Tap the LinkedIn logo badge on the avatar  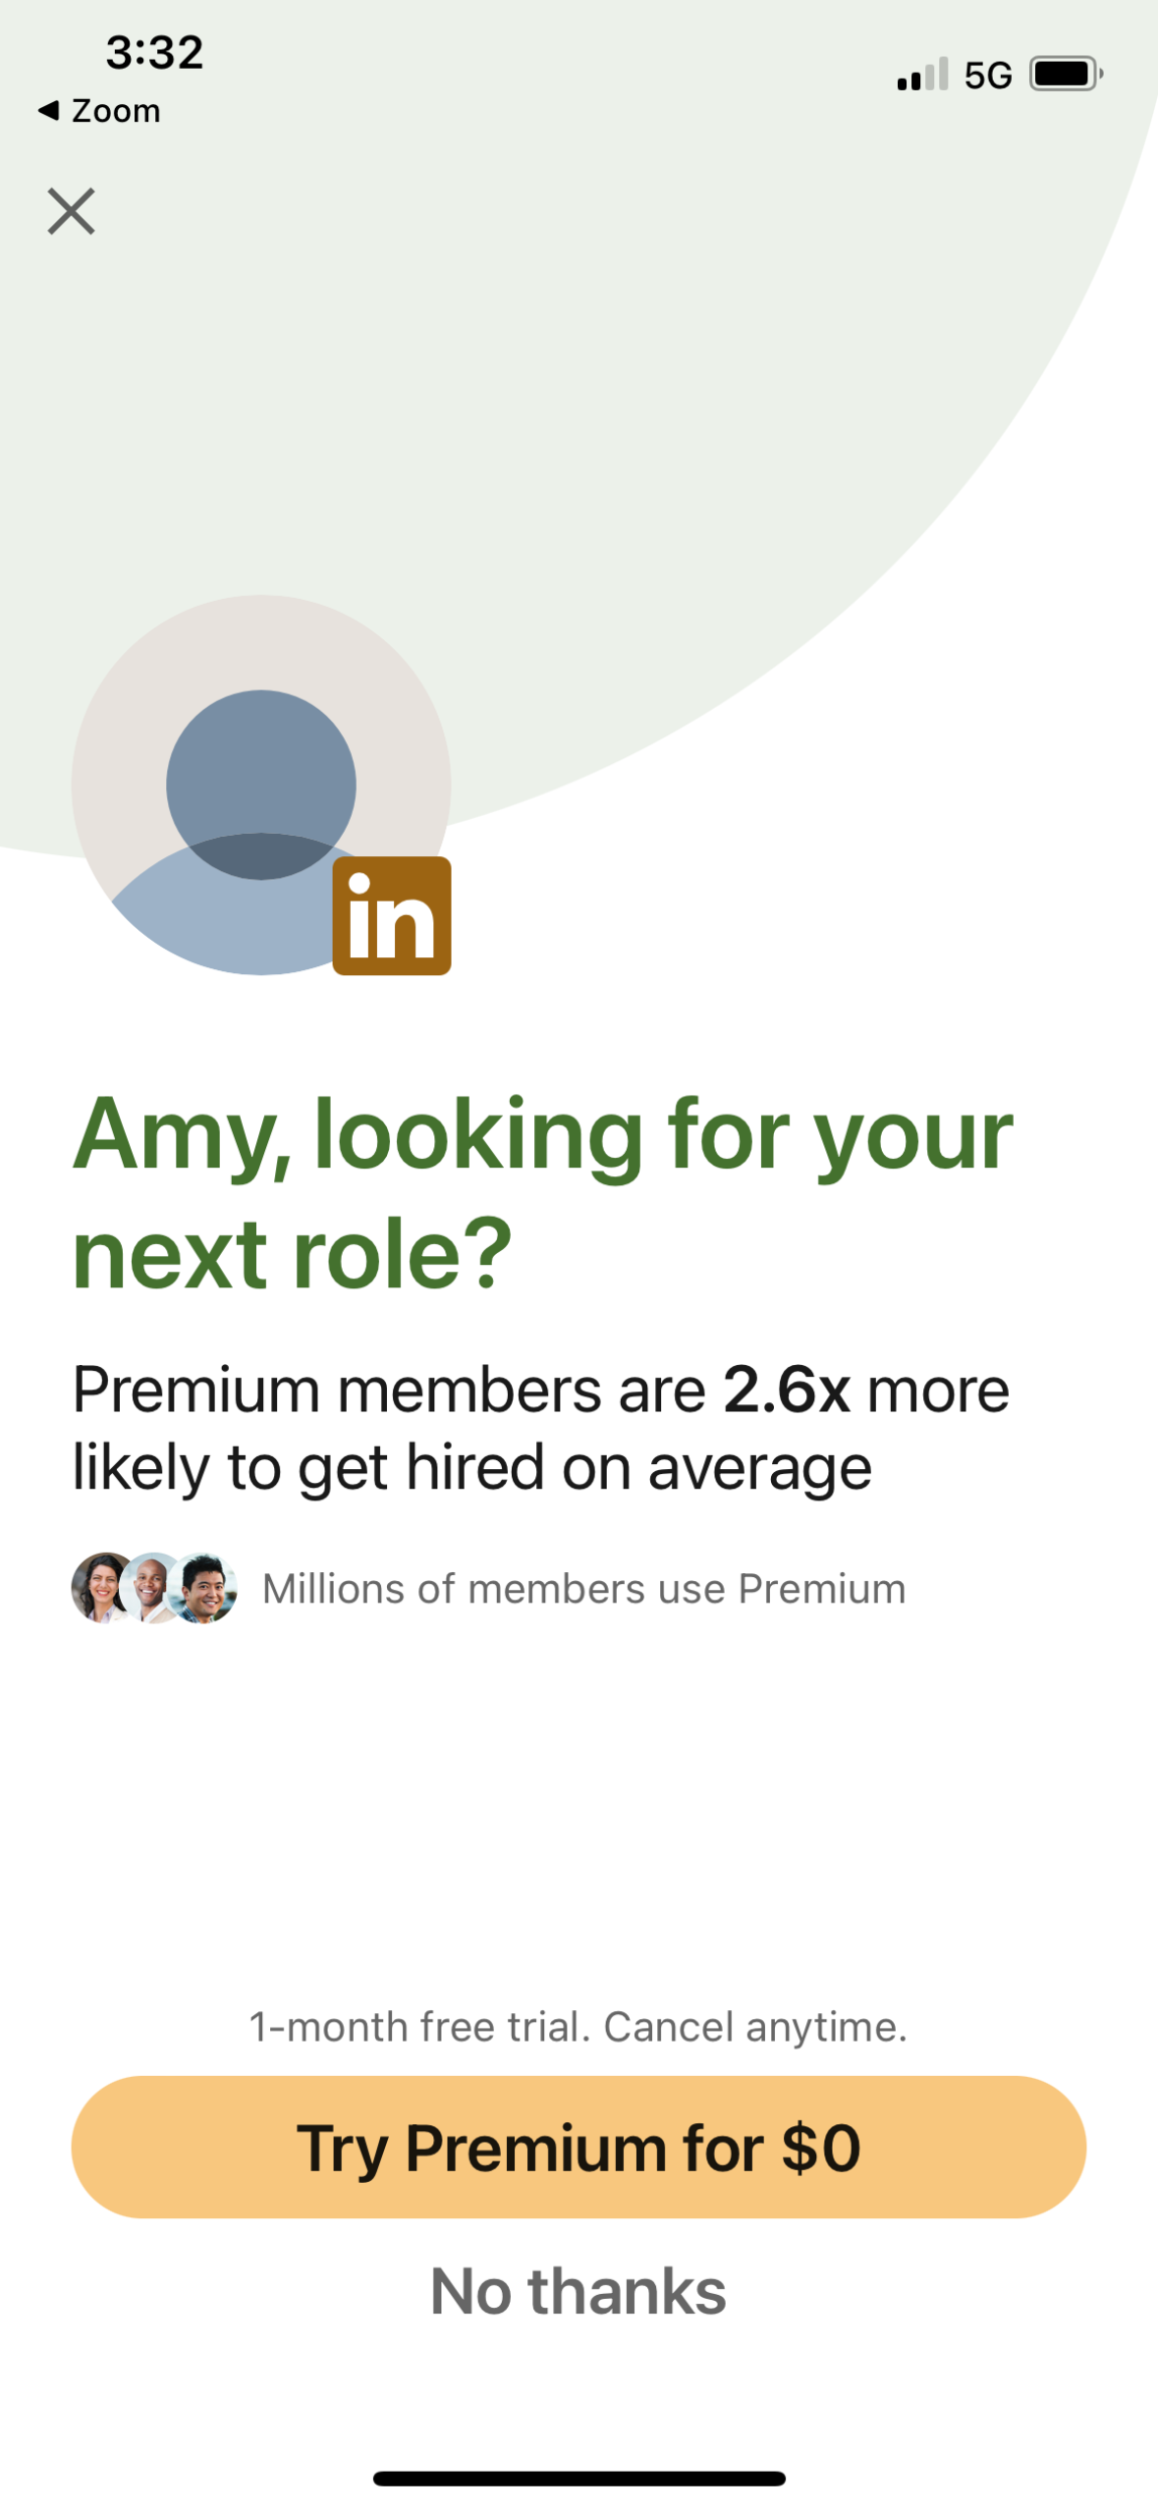coord(391,915)
